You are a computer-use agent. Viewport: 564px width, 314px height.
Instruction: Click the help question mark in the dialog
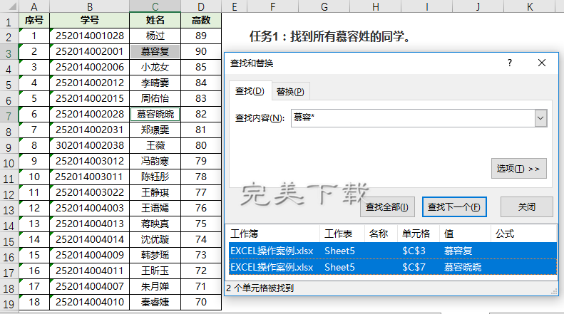510,63
